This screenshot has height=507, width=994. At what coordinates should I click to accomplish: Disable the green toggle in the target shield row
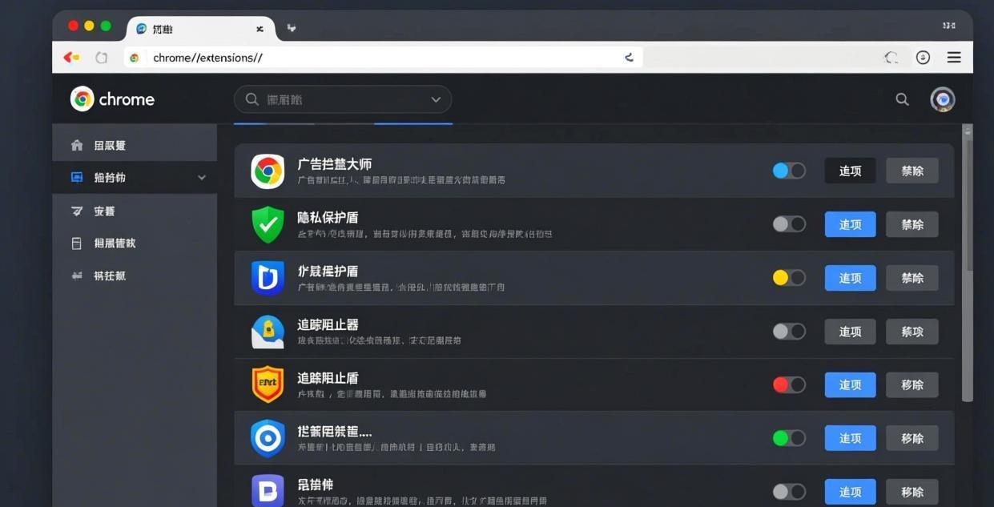click(x=789, y=438)
